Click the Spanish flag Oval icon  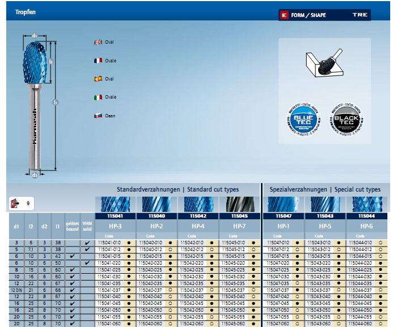coord(97,79)
